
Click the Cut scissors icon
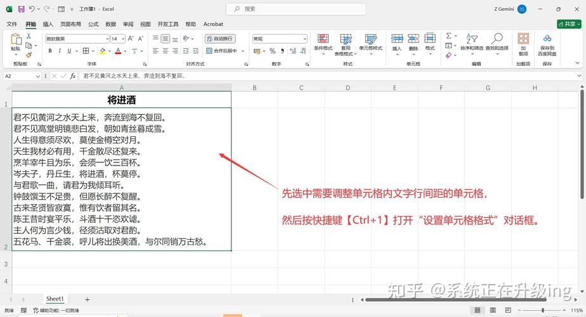(x=29, y=36)
